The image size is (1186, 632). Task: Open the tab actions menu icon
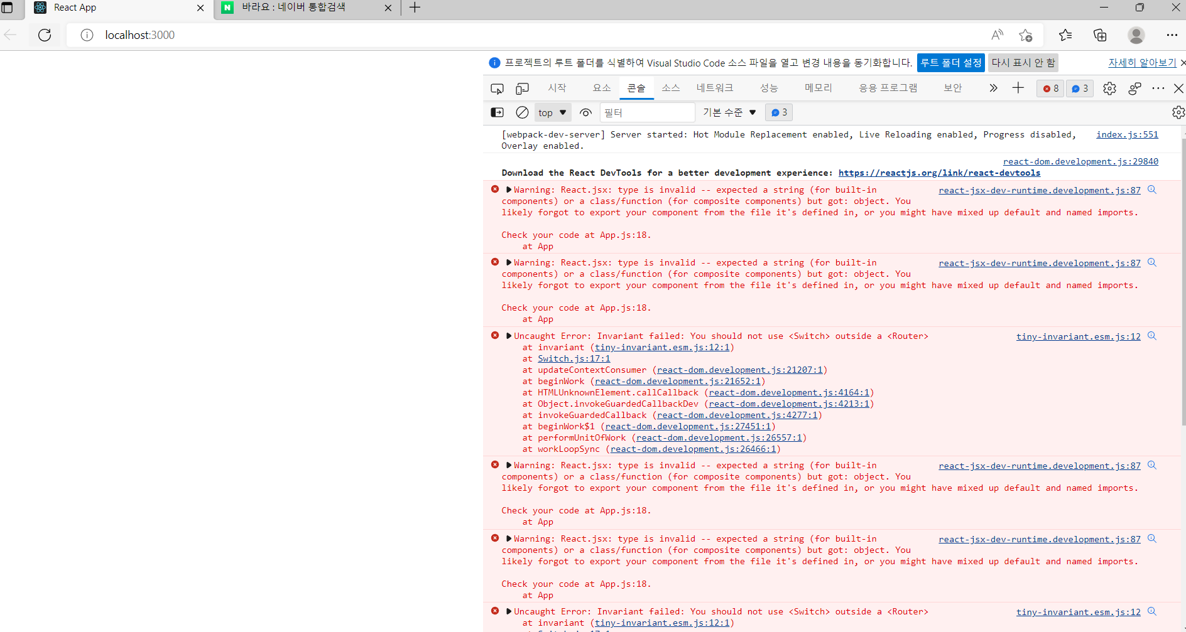pos(8,8)
